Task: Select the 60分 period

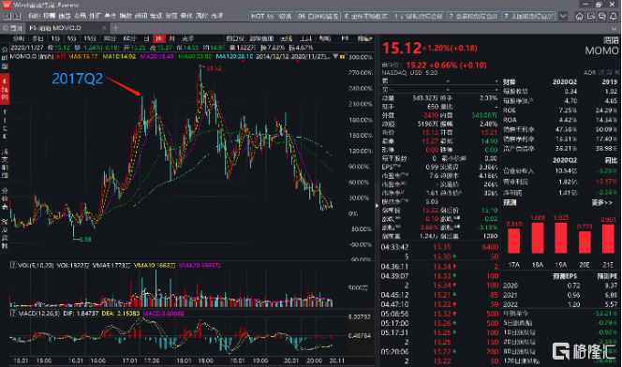Action: [x=129, y=38]
